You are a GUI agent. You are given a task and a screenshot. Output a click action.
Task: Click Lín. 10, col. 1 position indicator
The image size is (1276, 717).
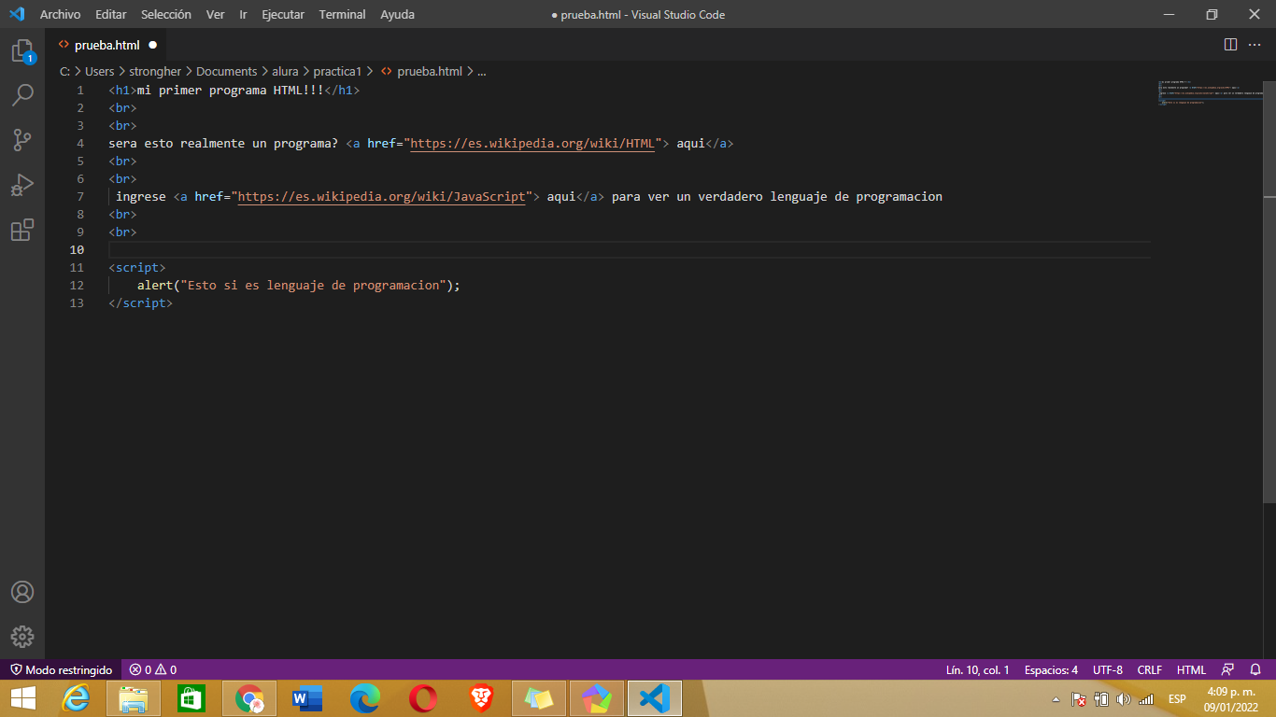[x=977, y=669]
